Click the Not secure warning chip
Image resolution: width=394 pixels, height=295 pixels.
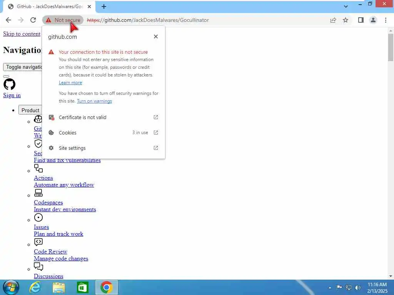(x=63, y=20)
